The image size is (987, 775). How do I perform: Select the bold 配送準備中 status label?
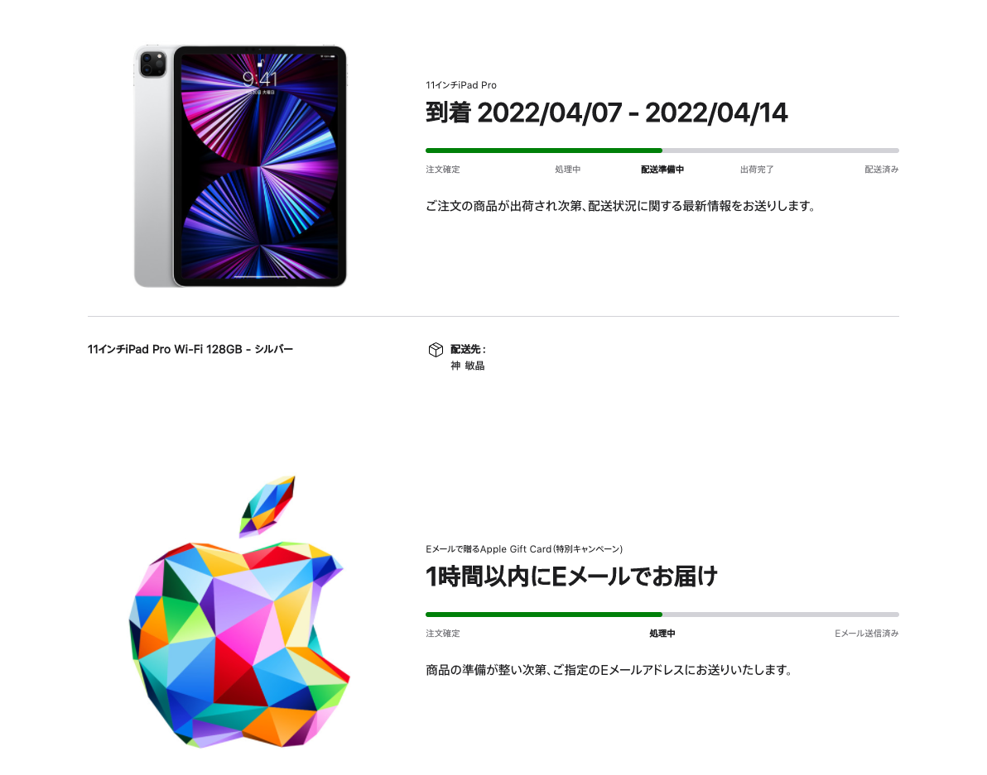662,169
